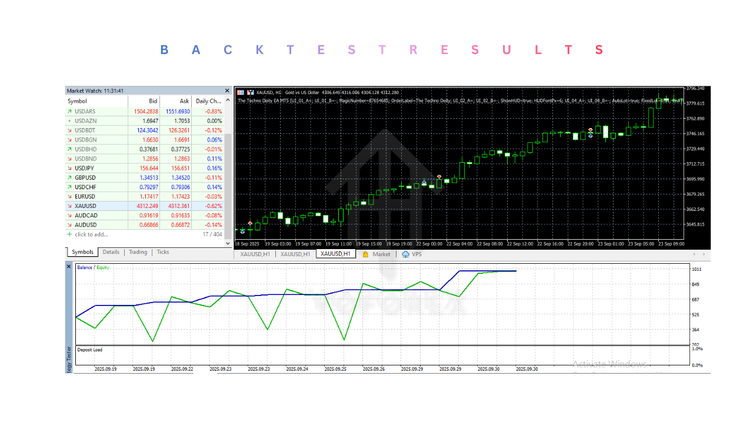Viewport: 753px width, 423px height.
Task: Click the depth-of-market grid icon in chart header
Action: (241, 92)
